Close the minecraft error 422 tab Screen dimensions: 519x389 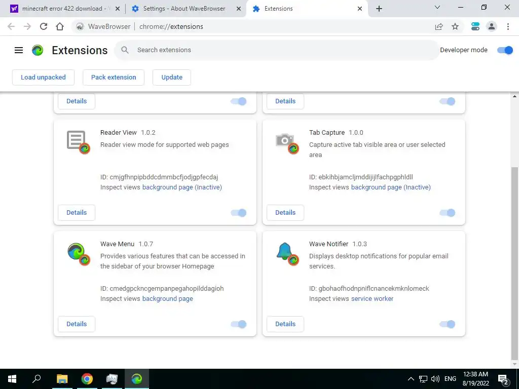tap(117, 9)
